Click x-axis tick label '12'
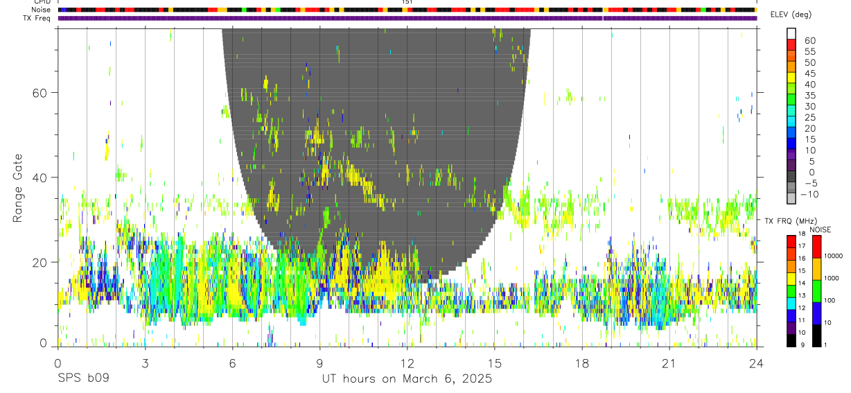Image resolution: width=851 pixels, height=393 pixels. click(x=407, y=363)
